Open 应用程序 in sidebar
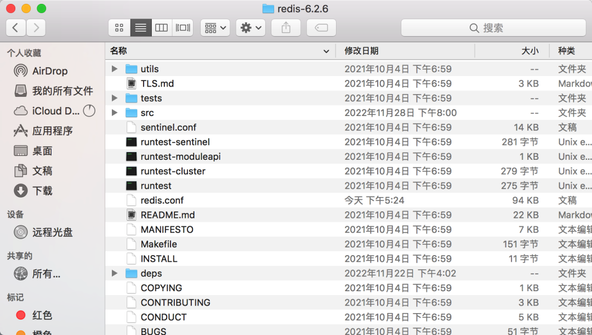This screenshot has height=335, width=592. tap(53, 131)
